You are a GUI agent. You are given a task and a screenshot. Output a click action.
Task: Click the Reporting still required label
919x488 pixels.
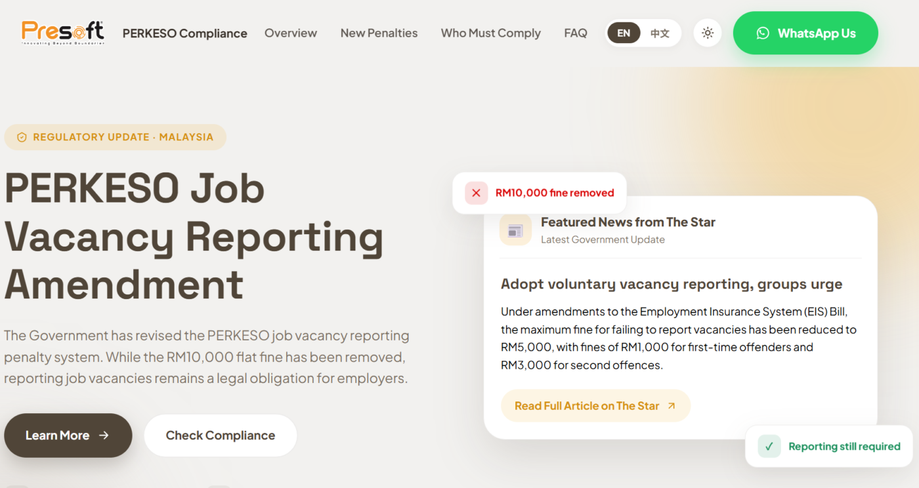click(x=844, y=447)
